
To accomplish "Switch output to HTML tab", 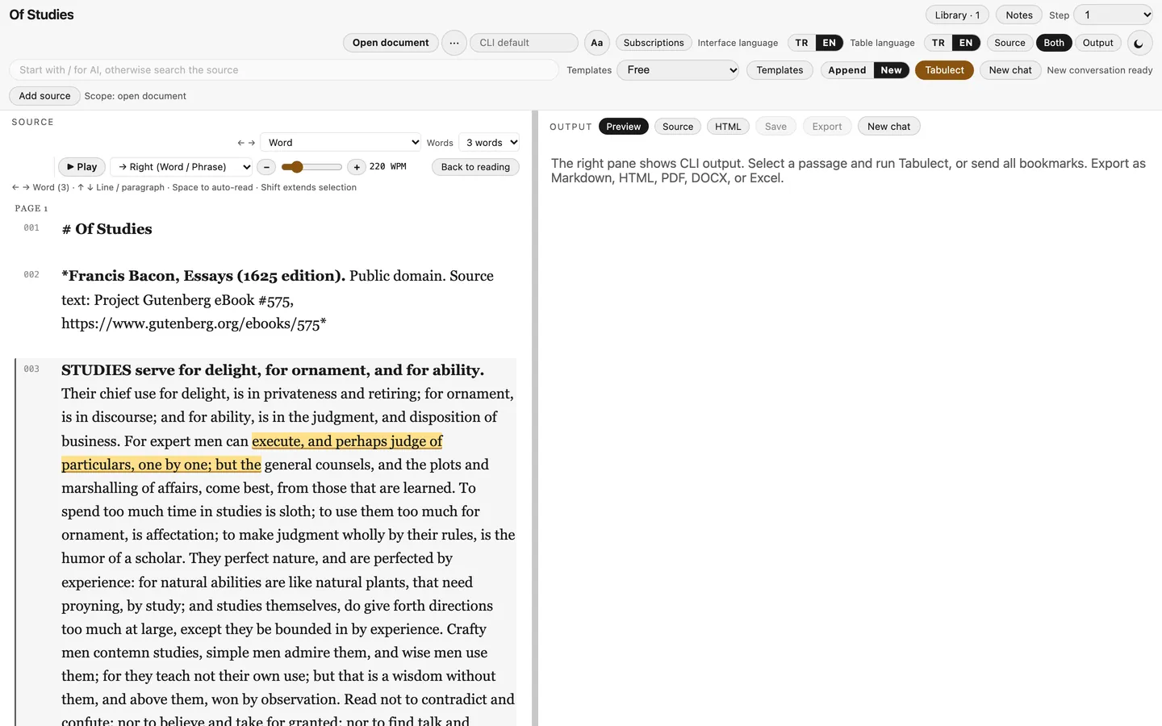I will tap(728, 127).
